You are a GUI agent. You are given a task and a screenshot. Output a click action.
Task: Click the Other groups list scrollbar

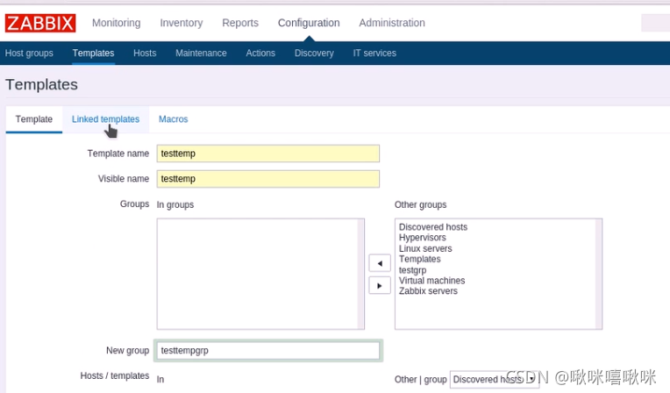(599, 274)
